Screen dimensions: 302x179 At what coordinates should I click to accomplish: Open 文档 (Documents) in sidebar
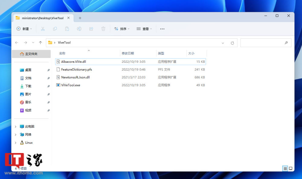coord(28,78)
